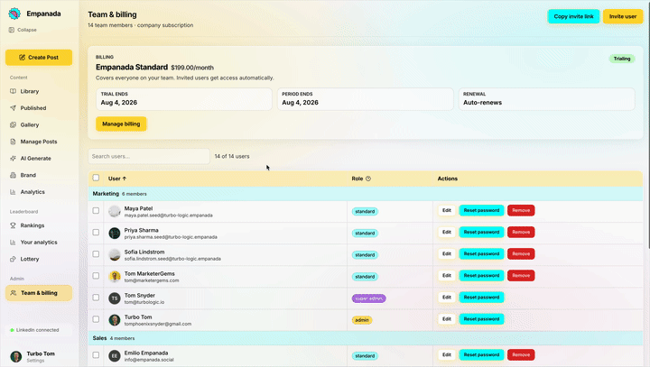The height and width of the screenshot is (367, 650).
Task: Open the Library menu item
Action: click(39, 91)
